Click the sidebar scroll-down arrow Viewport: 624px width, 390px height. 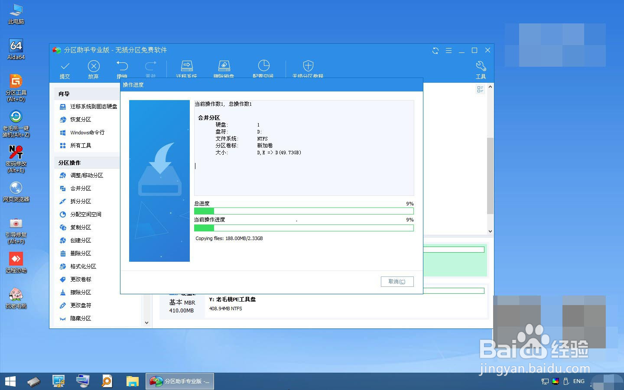coord(146,323)
